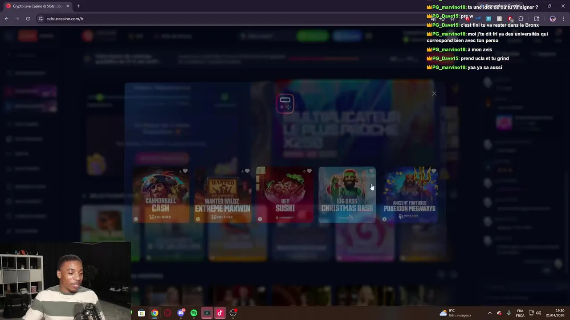Open info icon on Poseidon Megaways card
The image size is (570, 320).
384,219
